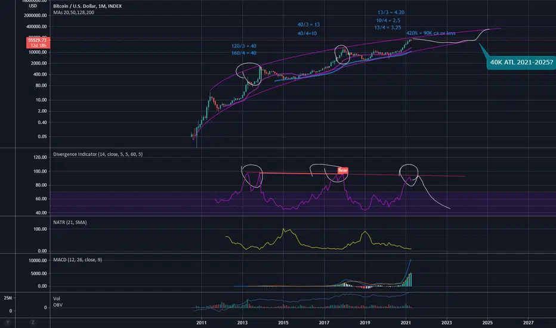Click the round Z scale button
556x328 pixels.
coord(33,322)
